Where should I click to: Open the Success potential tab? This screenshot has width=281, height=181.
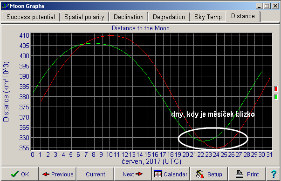(30, 17)
